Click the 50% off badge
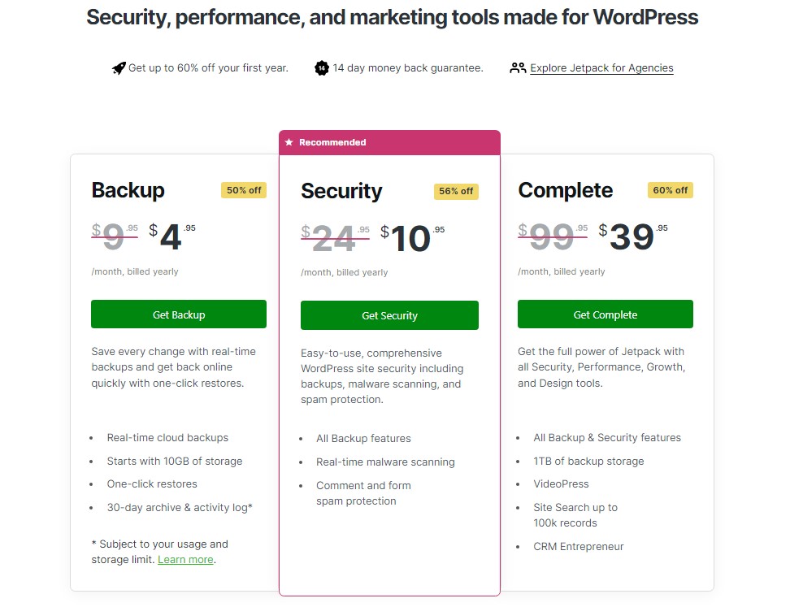Image resolution: width=790 pixels, height=607 pixels. [244, 190]
